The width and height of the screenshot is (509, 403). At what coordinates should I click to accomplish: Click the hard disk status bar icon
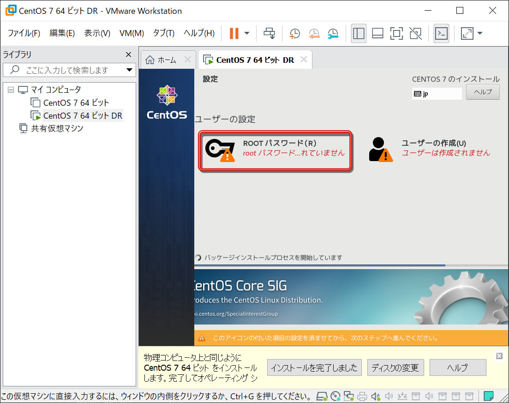[322, 396]
